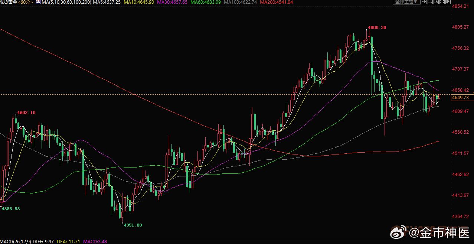Click the 4511.57 axis price
The image size is (474, 244).
[x=460, y=153]
